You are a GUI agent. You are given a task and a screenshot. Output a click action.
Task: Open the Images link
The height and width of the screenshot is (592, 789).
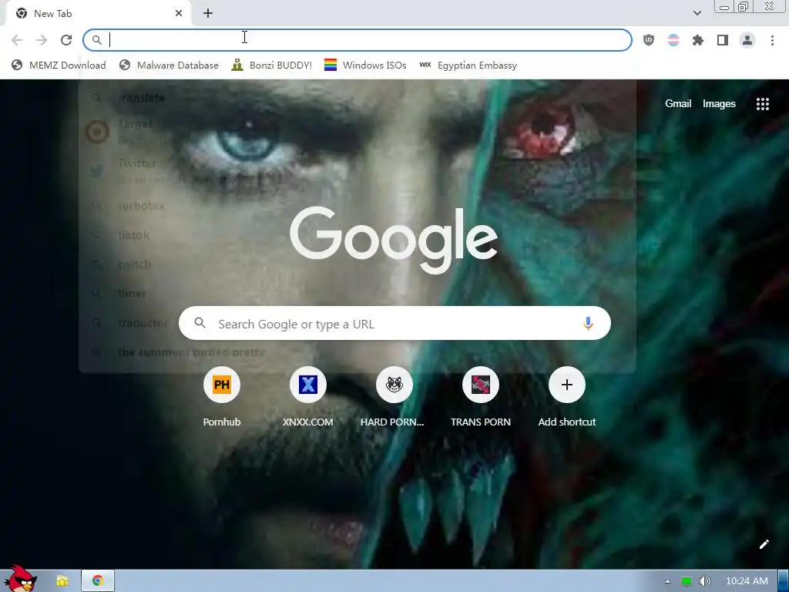[719, 104]
